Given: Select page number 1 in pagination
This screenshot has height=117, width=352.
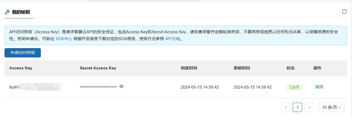Looking at the screenshot, I should pos(297,107).
